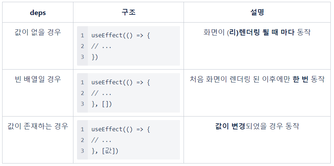Click comment line in third code block
Viewport: 334px width, 166px height.
[101, 140]
